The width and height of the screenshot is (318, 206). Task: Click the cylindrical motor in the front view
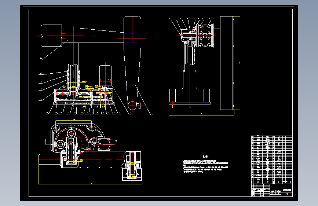click(x=106, y=76)
